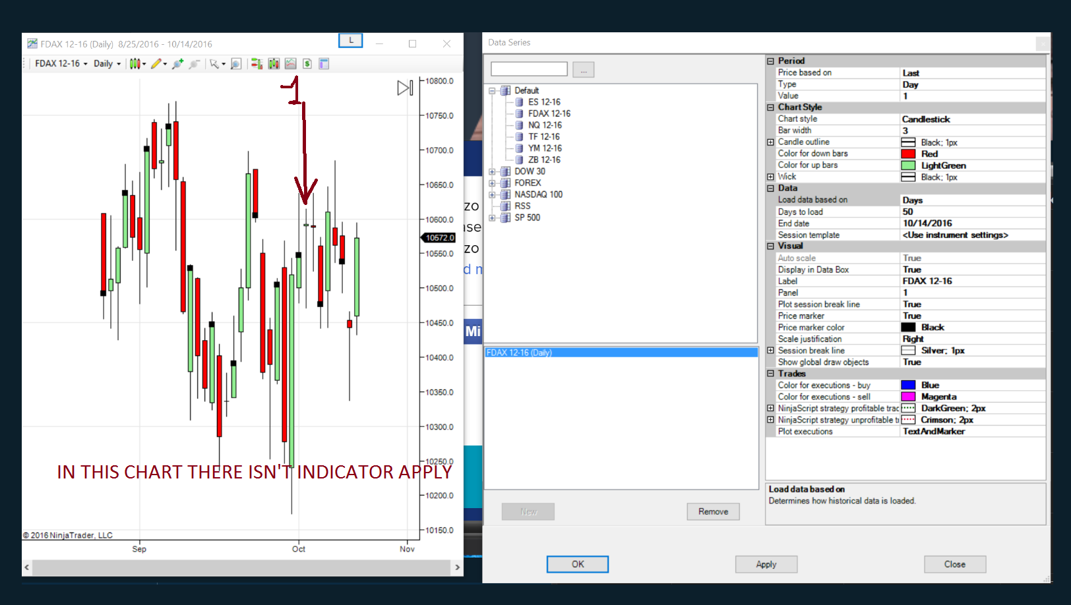The width and height of the screenshot is (1071, 605).
Task: Click the Scale justification Right value
Action: (x=973, y=339)
